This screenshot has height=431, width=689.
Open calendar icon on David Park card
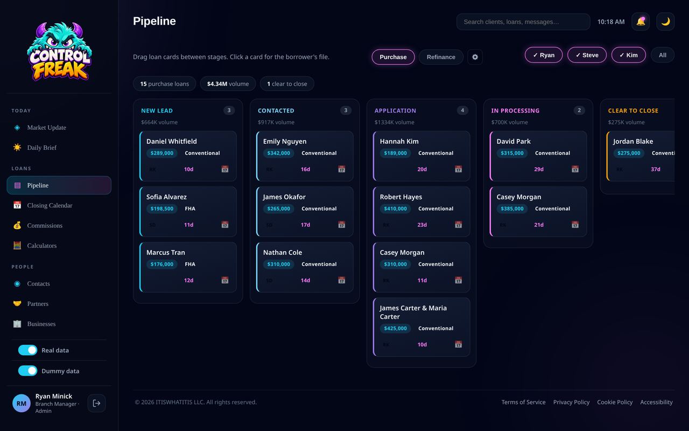tap(575, 169)
